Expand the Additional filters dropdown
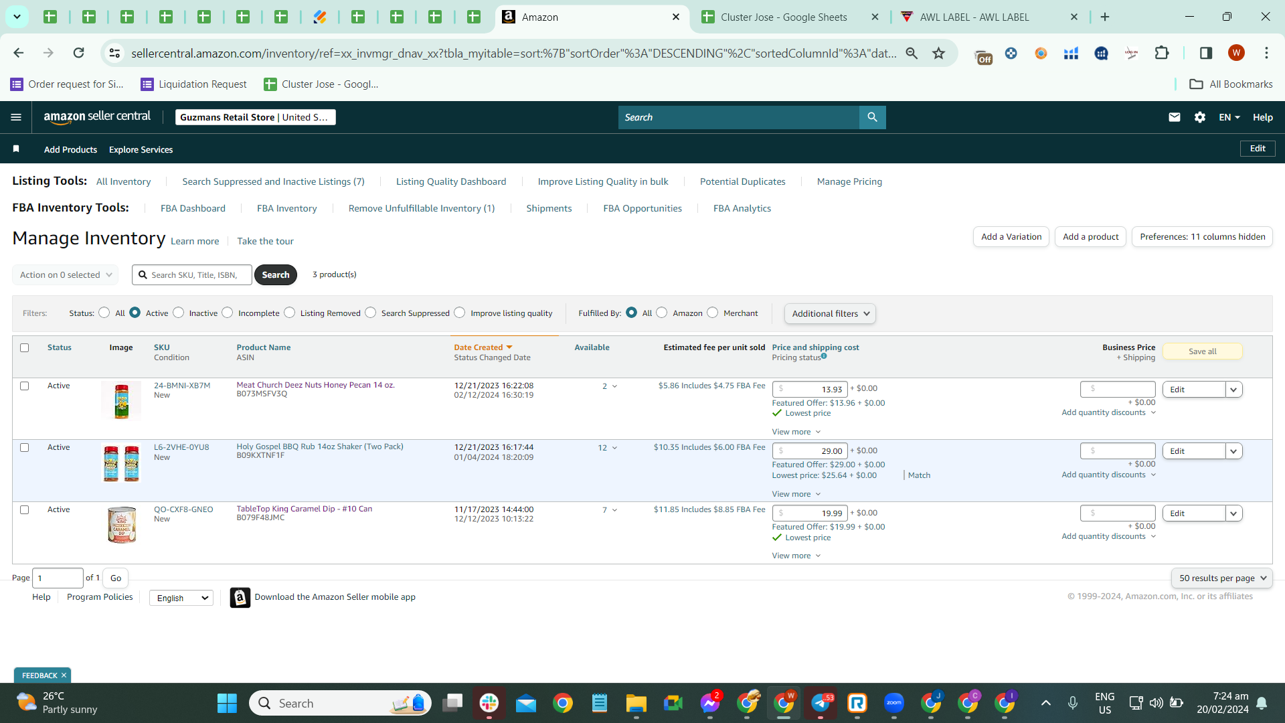This screenshot has height=723, width=1285. coord(830,313)
